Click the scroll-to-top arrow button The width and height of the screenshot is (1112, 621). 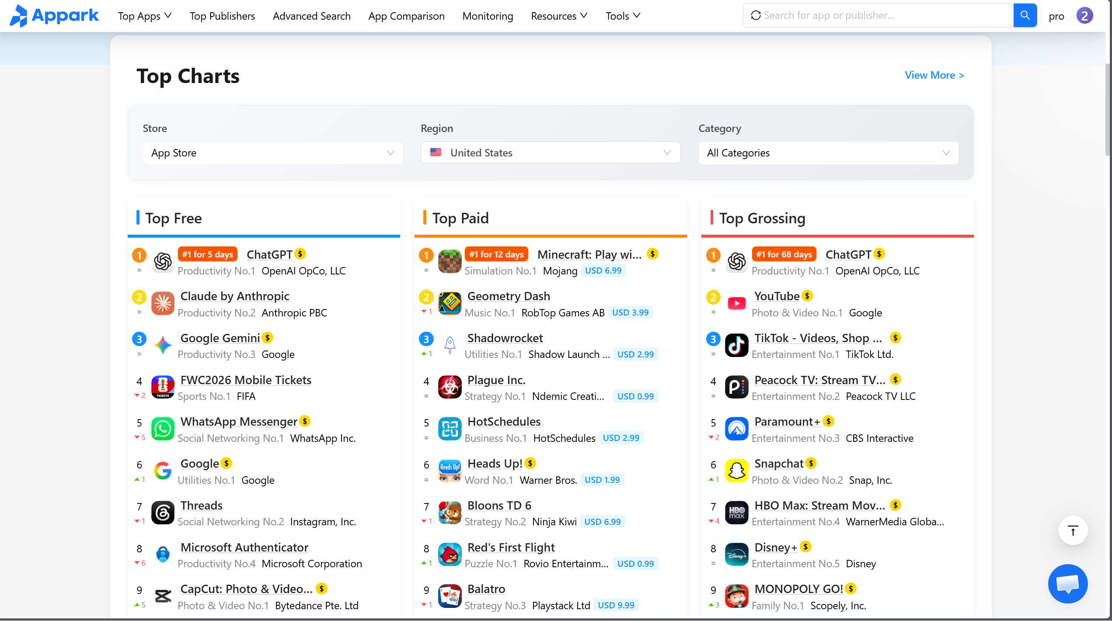pos(1073,531)
